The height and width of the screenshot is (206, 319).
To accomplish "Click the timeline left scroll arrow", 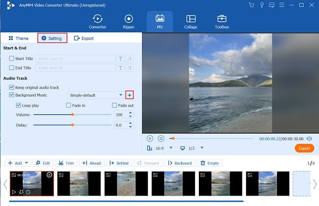I will [5, 184].
